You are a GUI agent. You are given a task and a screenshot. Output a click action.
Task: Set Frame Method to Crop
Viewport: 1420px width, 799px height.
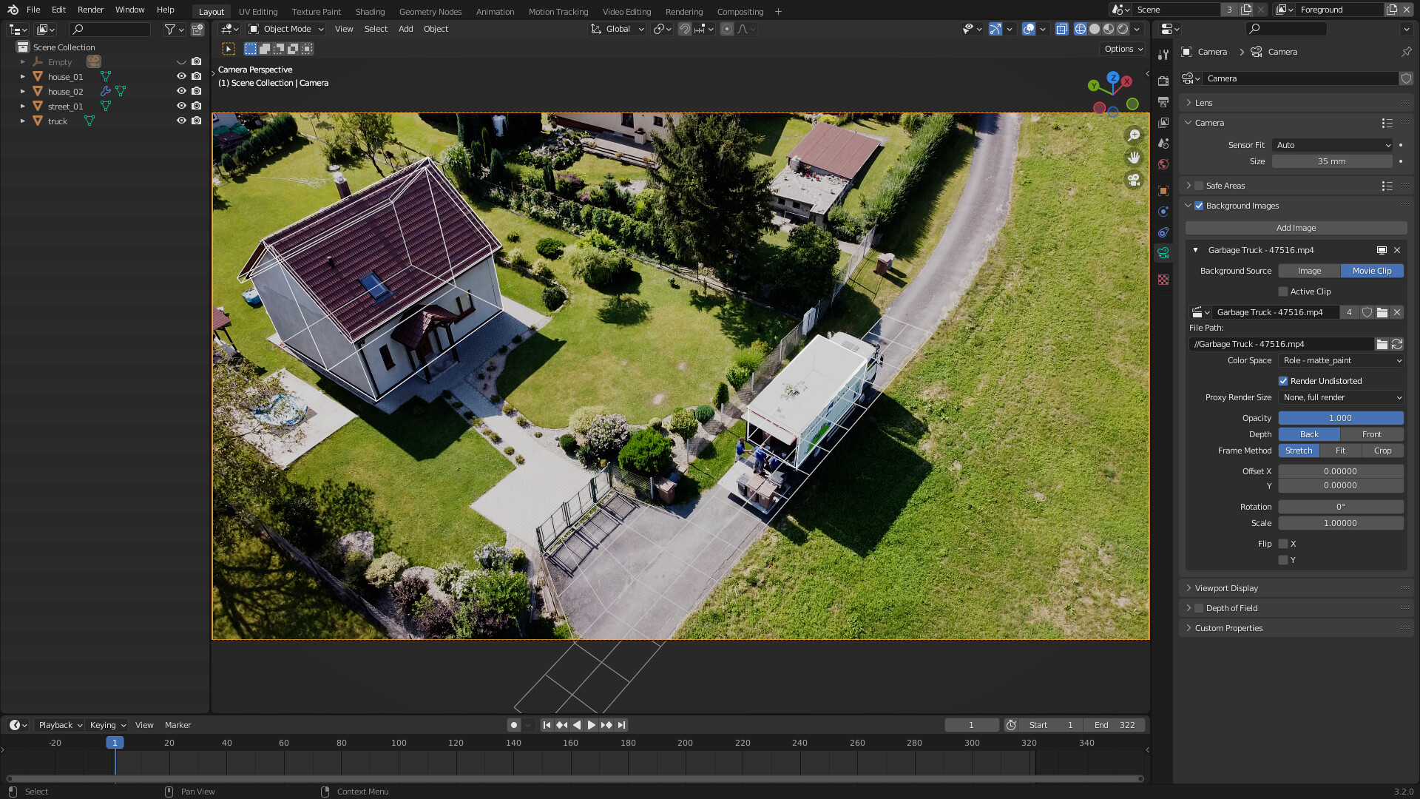click(1382, 451)
